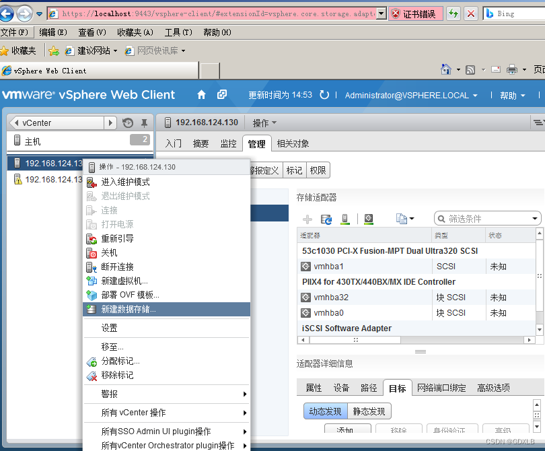Select the vmhba1 row text
The width and height of the screenshot is (545, 451).
point(328,267)
